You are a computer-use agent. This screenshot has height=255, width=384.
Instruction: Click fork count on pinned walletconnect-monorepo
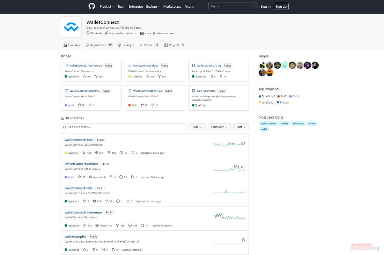point(99,77)
